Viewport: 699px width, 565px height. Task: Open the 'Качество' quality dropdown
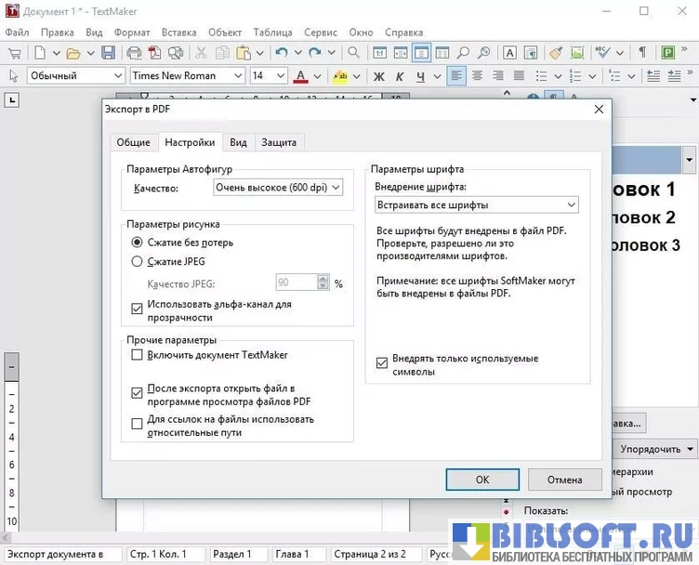[x=278, y=188]
